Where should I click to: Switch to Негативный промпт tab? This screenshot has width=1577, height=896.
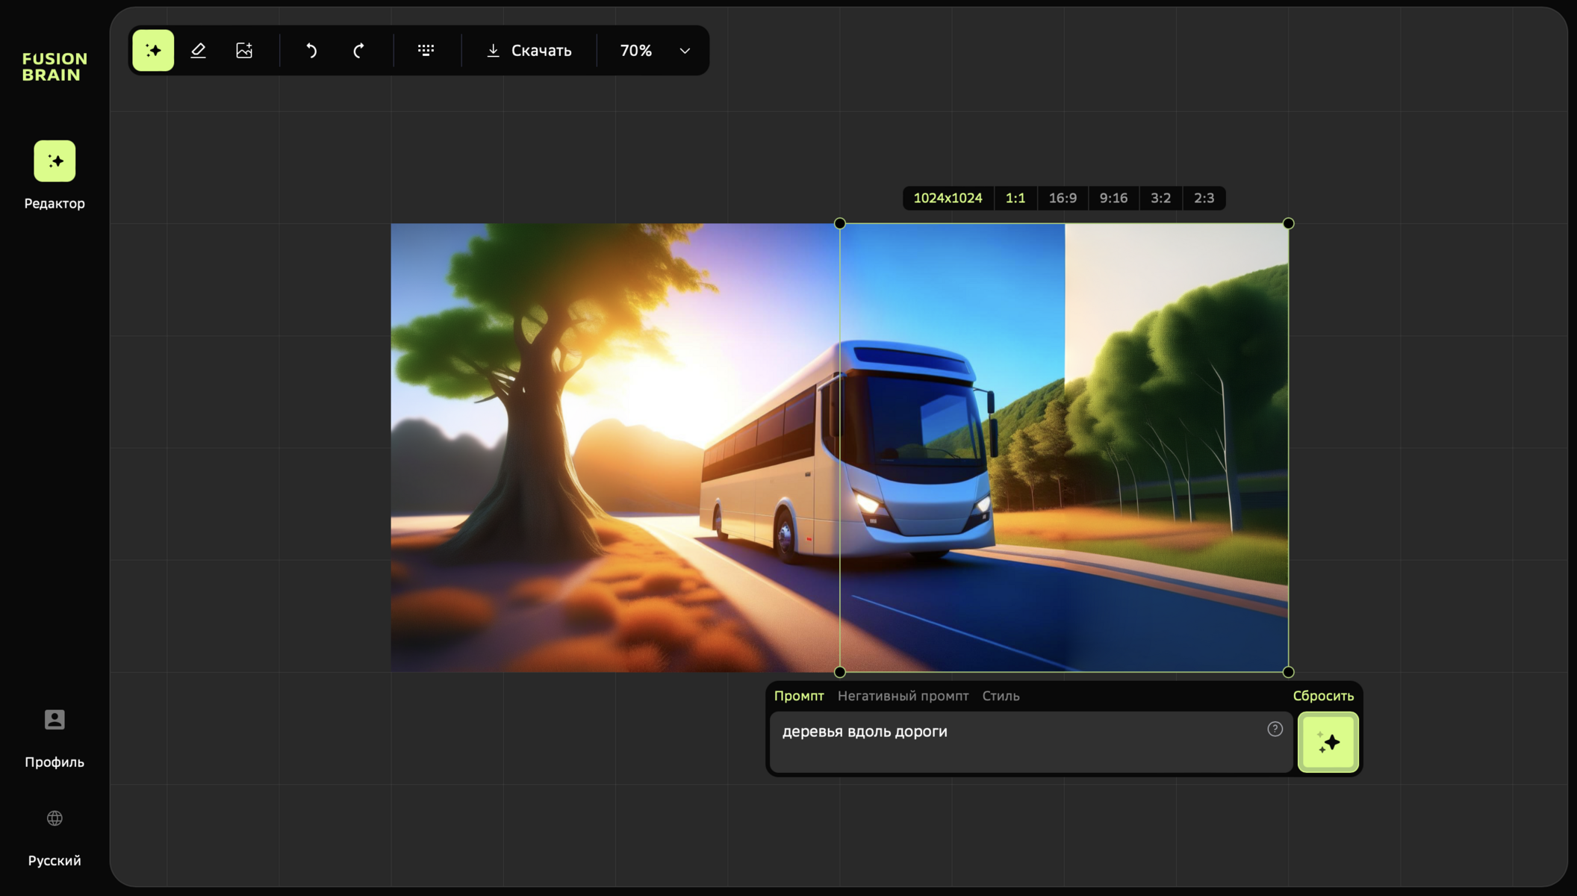(x=903, y=696)
